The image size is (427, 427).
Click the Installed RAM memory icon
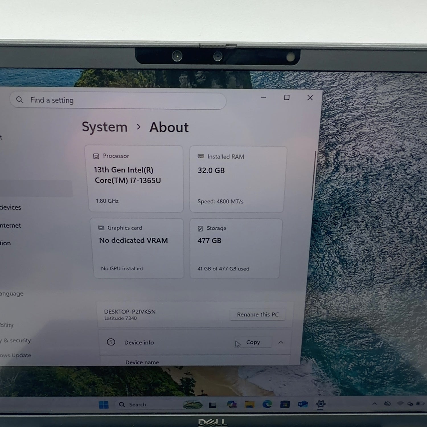pyautogui.click(x=201, y=156)
